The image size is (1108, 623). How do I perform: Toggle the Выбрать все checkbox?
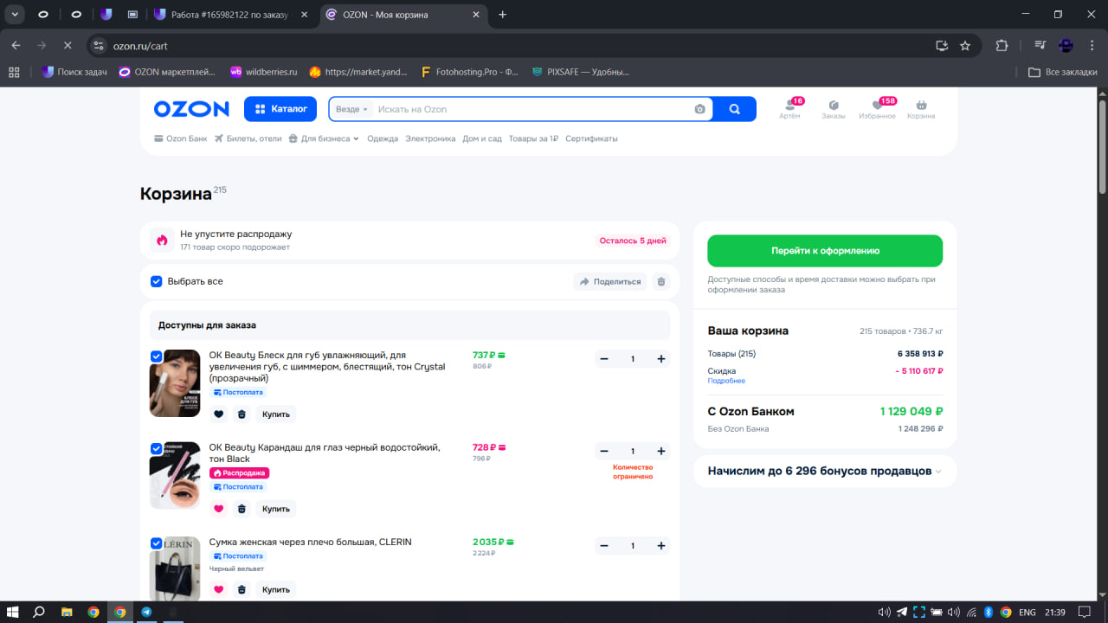[157, 281]
